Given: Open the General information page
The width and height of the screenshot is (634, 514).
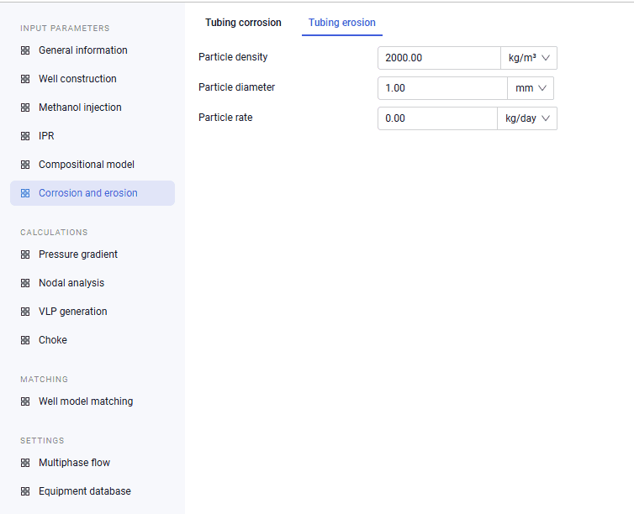Looking at the screenshot, I should pyautogui.click(x=92, y=50).
